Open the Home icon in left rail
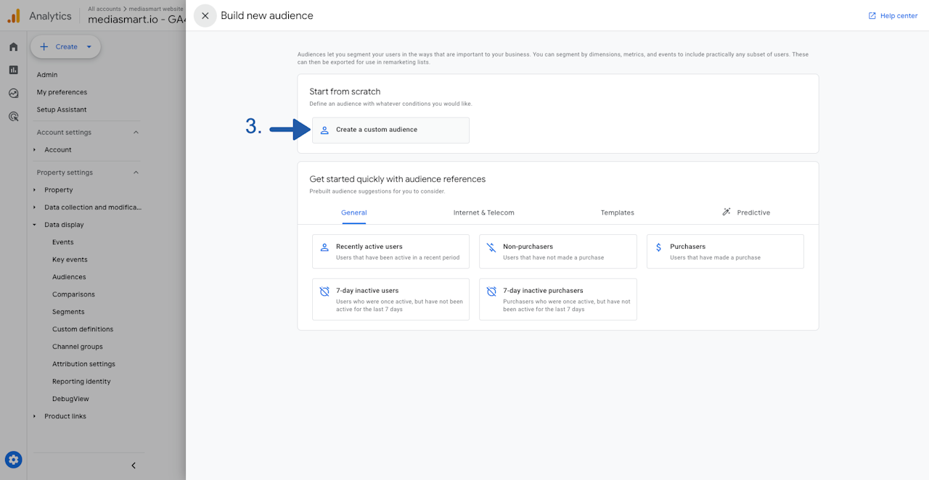The width and height of the screenshot is (929, 480). [x=13, y=47]
